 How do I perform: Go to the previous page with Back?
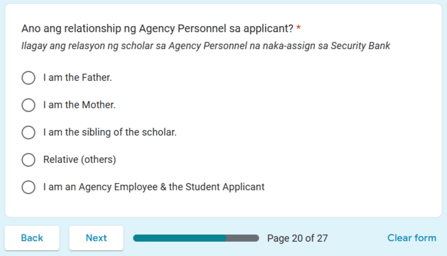coord(32,238)
